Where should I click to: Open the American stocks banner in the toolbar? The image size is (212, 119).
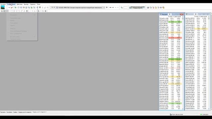(x=137, y=7)
